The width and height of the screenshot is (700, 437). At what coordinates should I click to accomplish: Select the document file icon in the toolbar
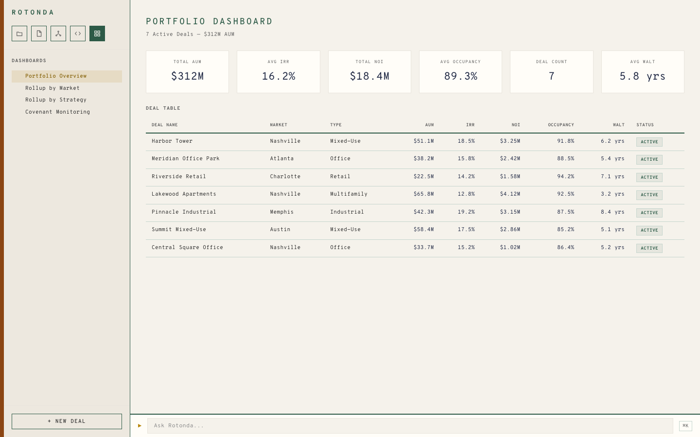click(39, 34)
